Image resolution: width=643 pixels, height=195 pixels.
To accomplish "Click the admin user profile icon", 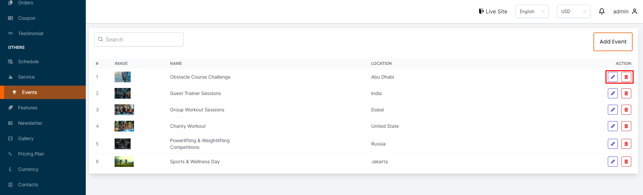I will tap(634, 11).
